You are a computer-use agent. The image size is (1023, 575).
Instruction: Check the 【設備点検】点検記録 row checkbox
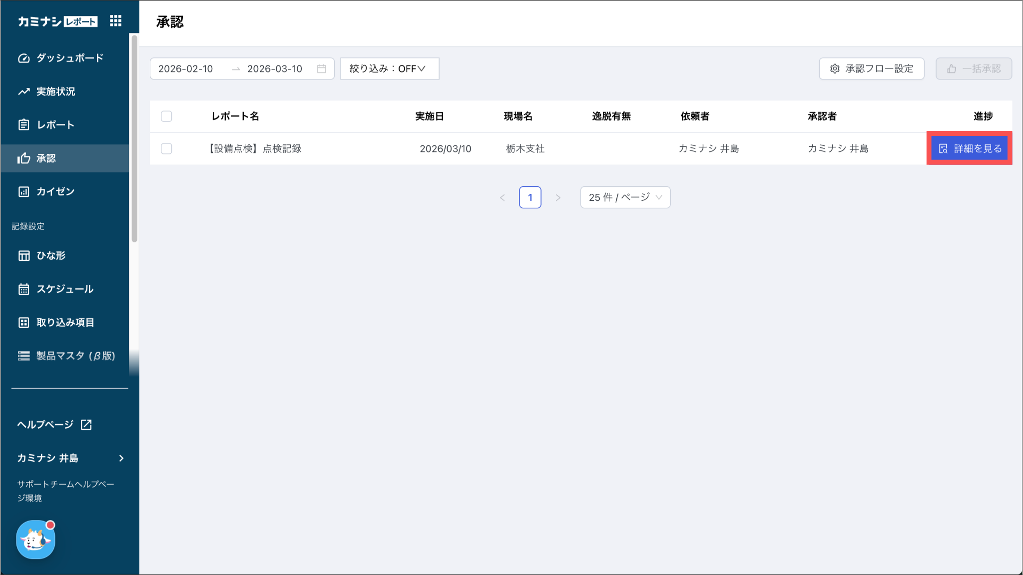pos(166,149)
